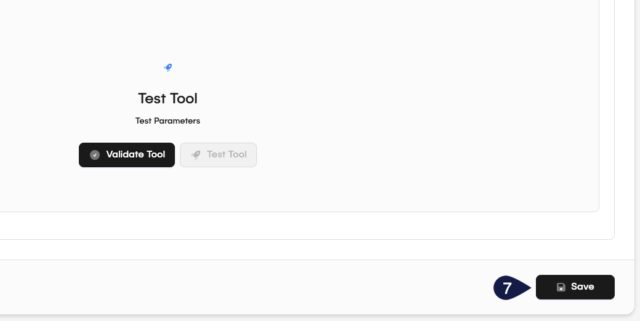Click the grey rocket icon in Test Tool button
This screenshot has width=640, height=321.
[x=196, y=155]
